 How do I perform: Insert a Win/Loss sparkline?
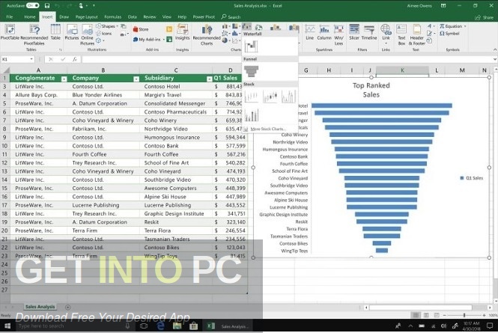click(x=339, y=34)
